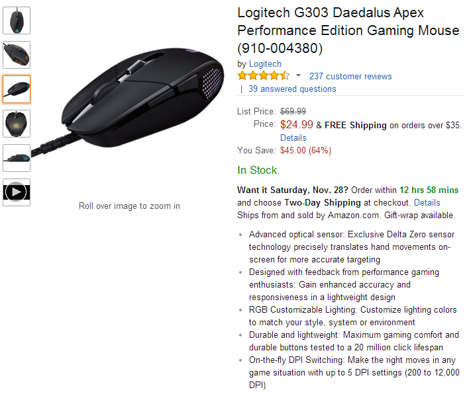Click the $24.99 price

click(x=297, y=124)
